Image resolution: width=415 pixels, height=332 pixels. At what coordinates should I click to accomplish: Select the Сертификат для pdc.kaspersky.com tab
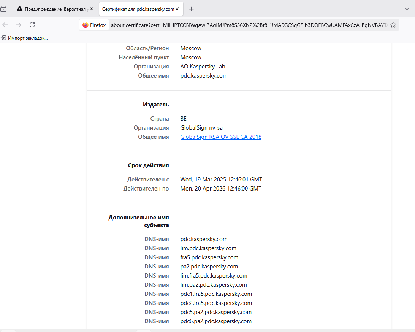[x=141, y=9]
